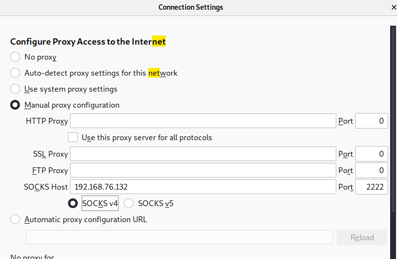Select Use system proxy settings
Image resolution: width=397 pixels, height=259 pixels.
click(x=16, y=89)
